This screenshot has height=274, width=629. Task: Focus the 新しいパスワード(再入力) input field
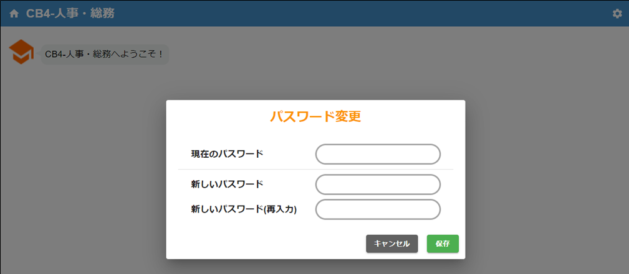click(378, 209)
